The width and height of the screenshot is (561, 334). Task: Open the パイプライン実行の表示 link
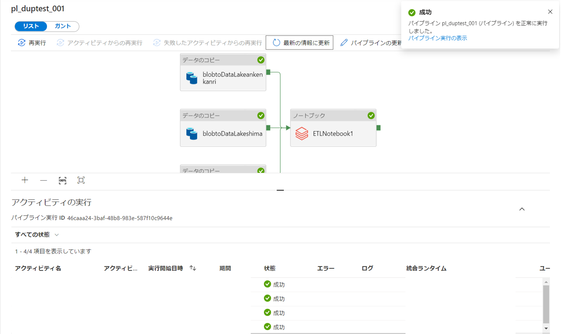click(437, 38)
